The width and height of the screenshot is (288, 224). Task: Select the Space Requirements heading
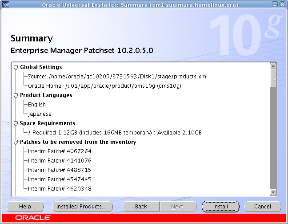click(48, 123)
